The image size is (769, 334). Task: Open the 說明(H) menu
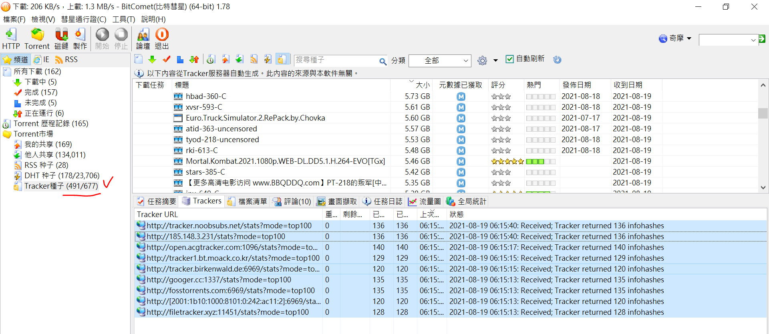point(153,19)
